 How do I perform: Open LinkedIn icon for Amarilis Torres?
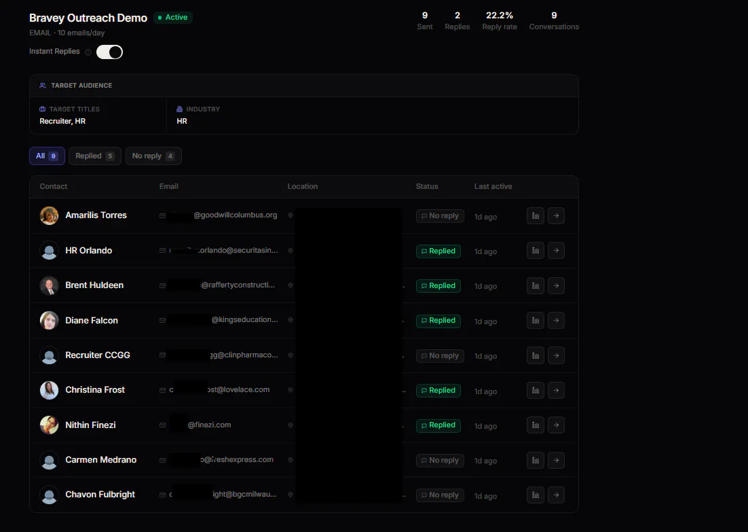536,216
